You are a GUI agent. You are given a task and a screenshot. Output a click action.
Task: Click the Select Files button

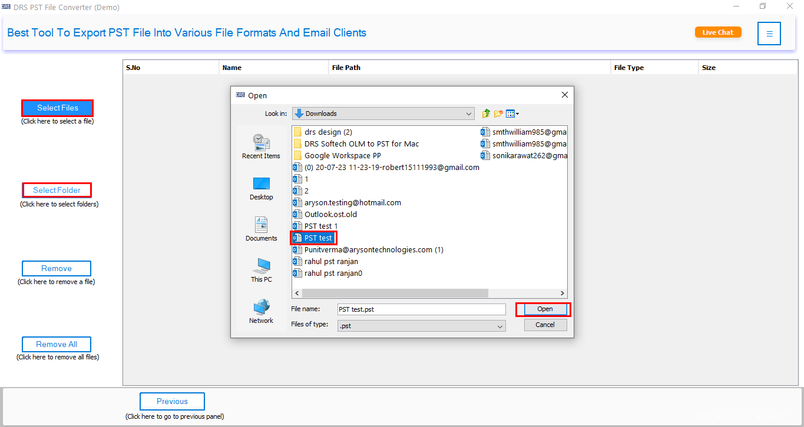coord(57,108)
